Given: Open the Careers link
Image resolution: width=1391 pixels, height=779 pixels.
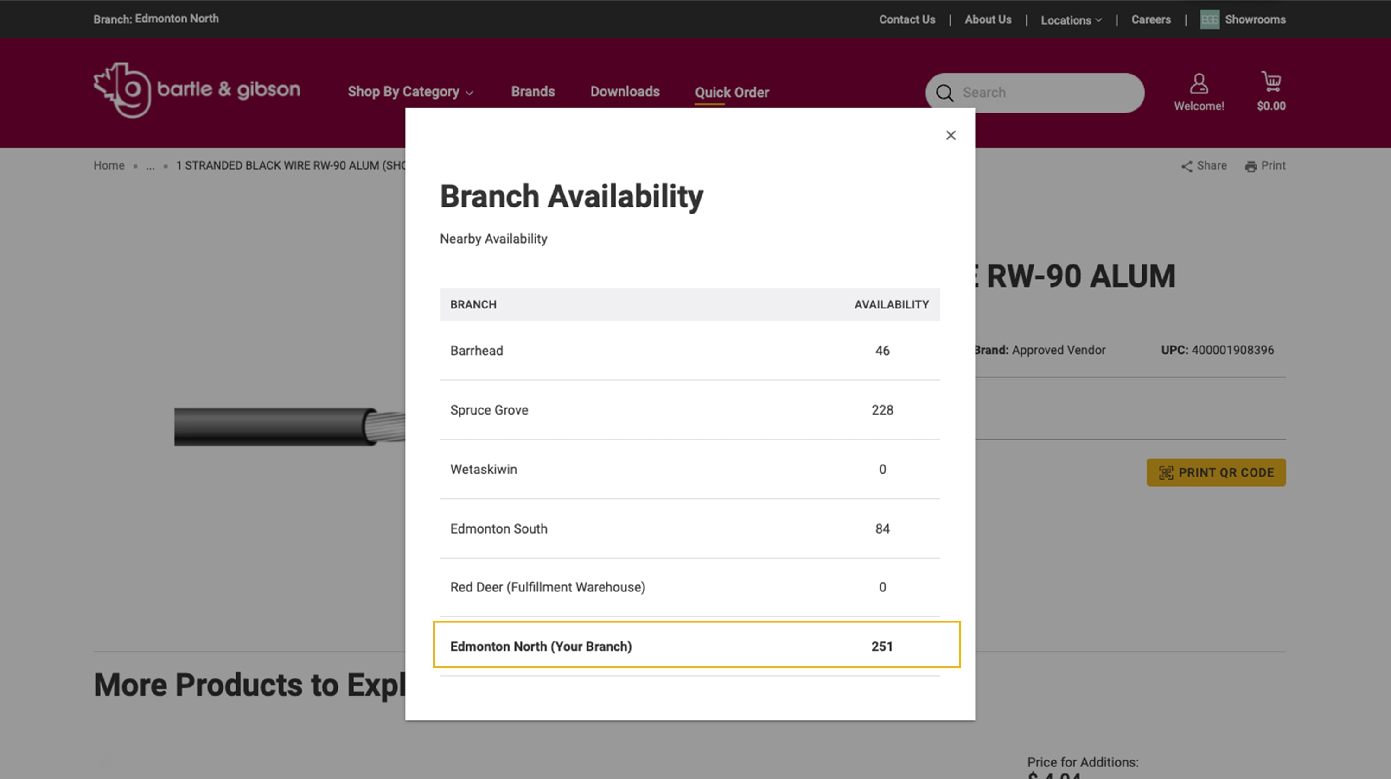Looking at the screenshot, I should pos(1151,19).
